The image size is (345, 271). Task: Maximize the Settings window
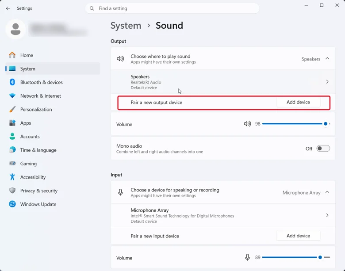tap(322, 5)
